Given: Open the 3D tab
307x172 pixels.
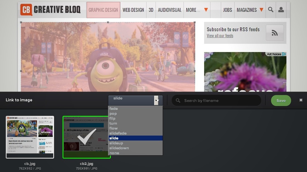Looking at the screenshot, I should pyautogui.click(x=151, y=10).
